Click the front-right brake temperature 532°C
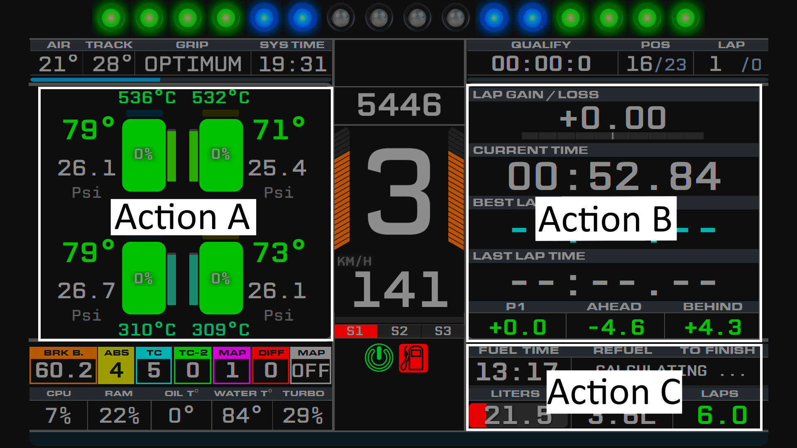Screen dimensions: 797x448 221,98
